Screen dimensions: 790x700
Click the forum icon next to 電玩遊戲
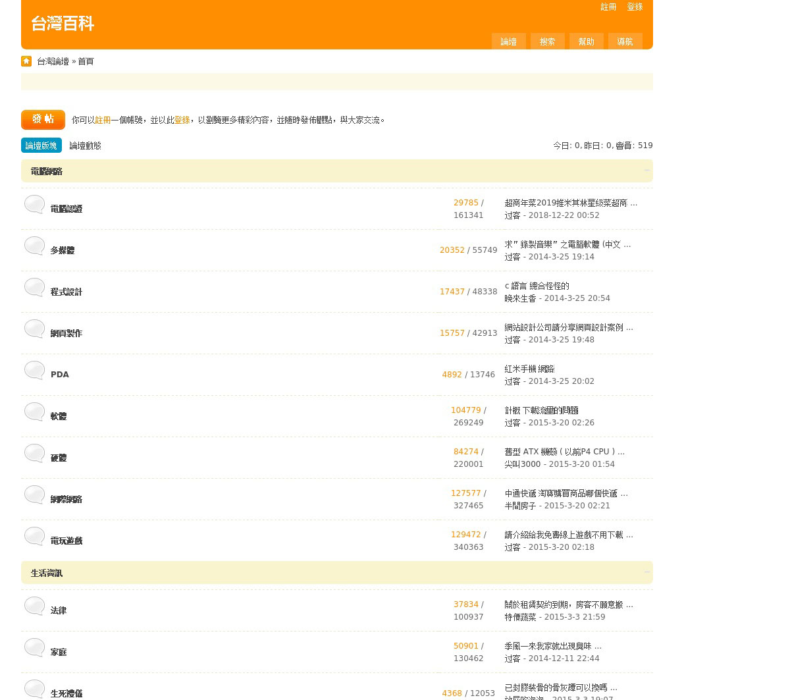[x=34, y=537]
